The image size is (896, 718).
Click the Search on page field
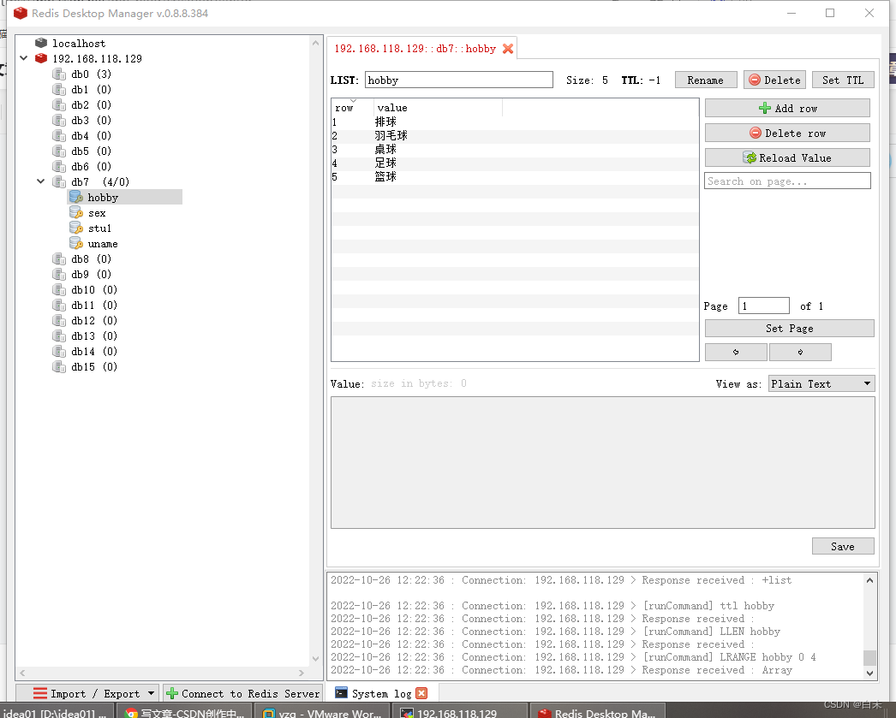(786, 181)
